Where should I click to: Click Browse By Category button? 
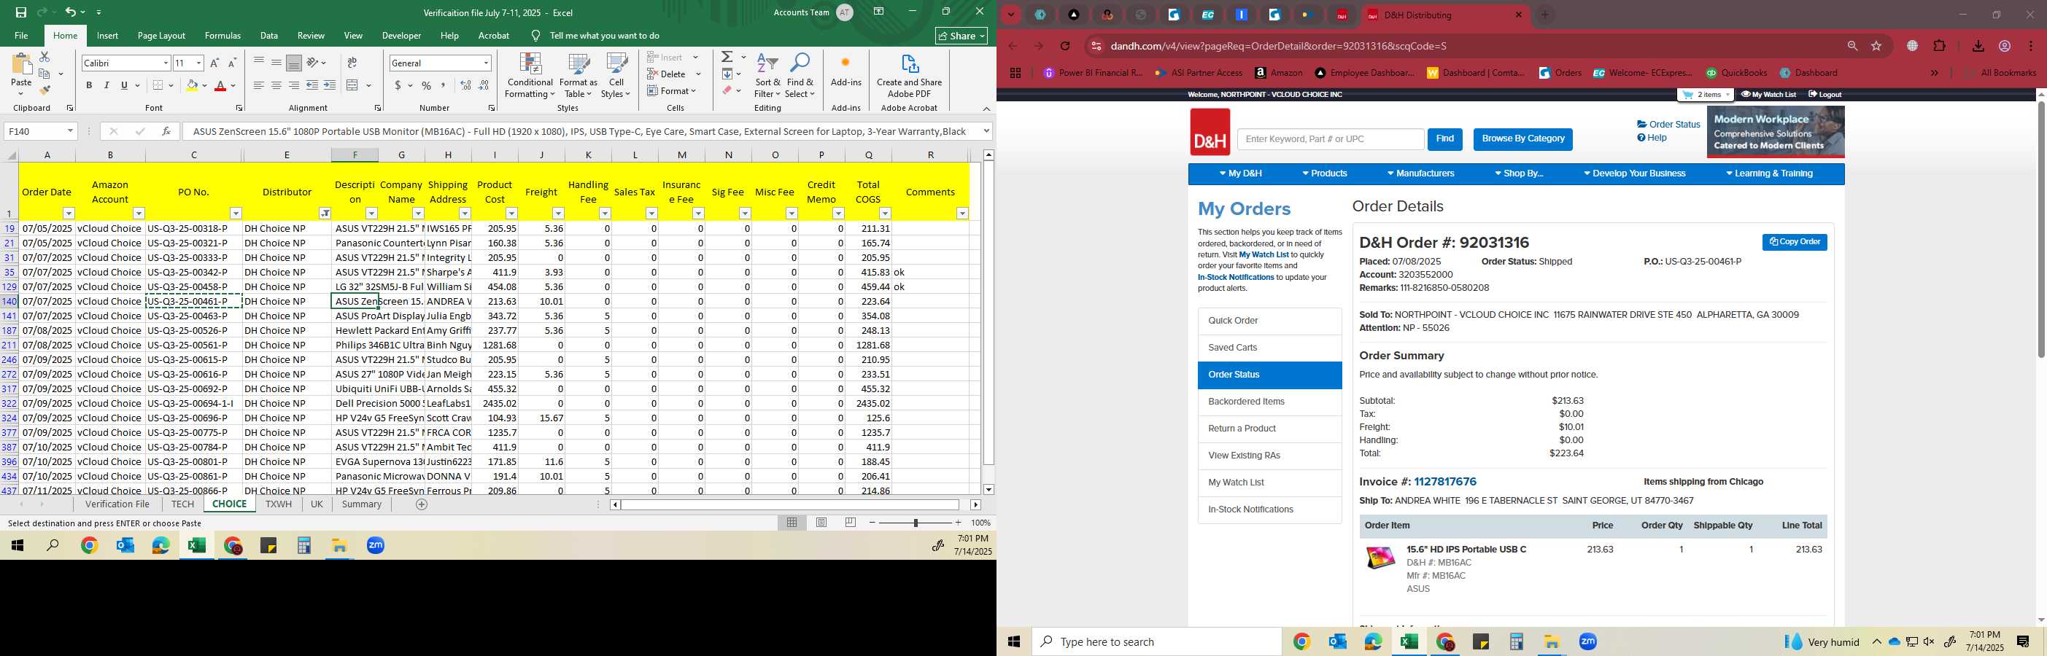(x=1522, y=139)
